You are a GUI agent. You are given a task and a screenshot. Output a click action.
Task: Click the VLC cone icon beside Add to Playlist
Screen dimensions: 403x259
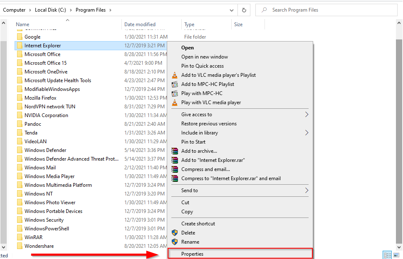click(175, 75)
